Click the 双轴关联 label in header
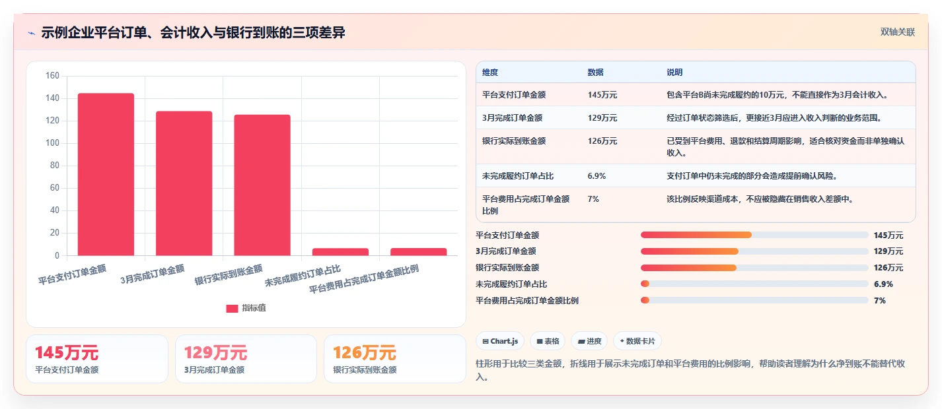 point(898,32)
